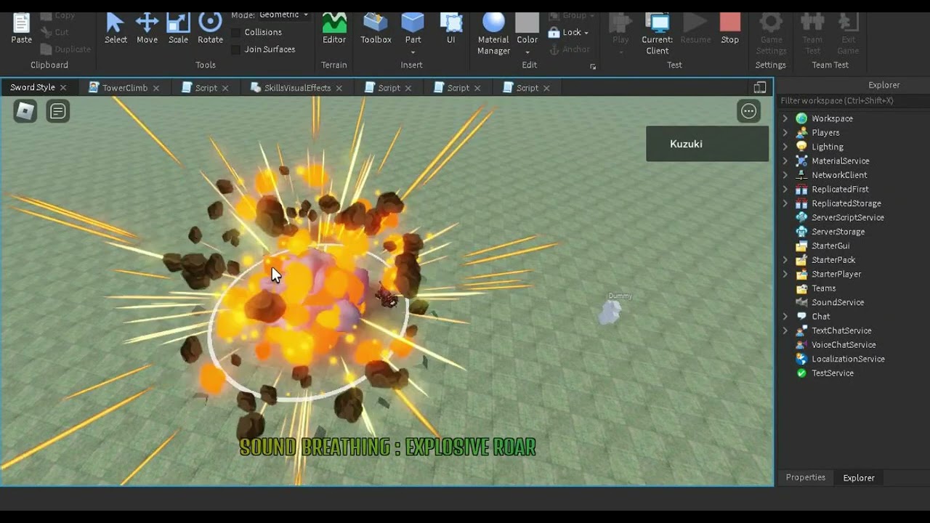
Task: Select StarterGui in Explorer
Action: [830, 246]
